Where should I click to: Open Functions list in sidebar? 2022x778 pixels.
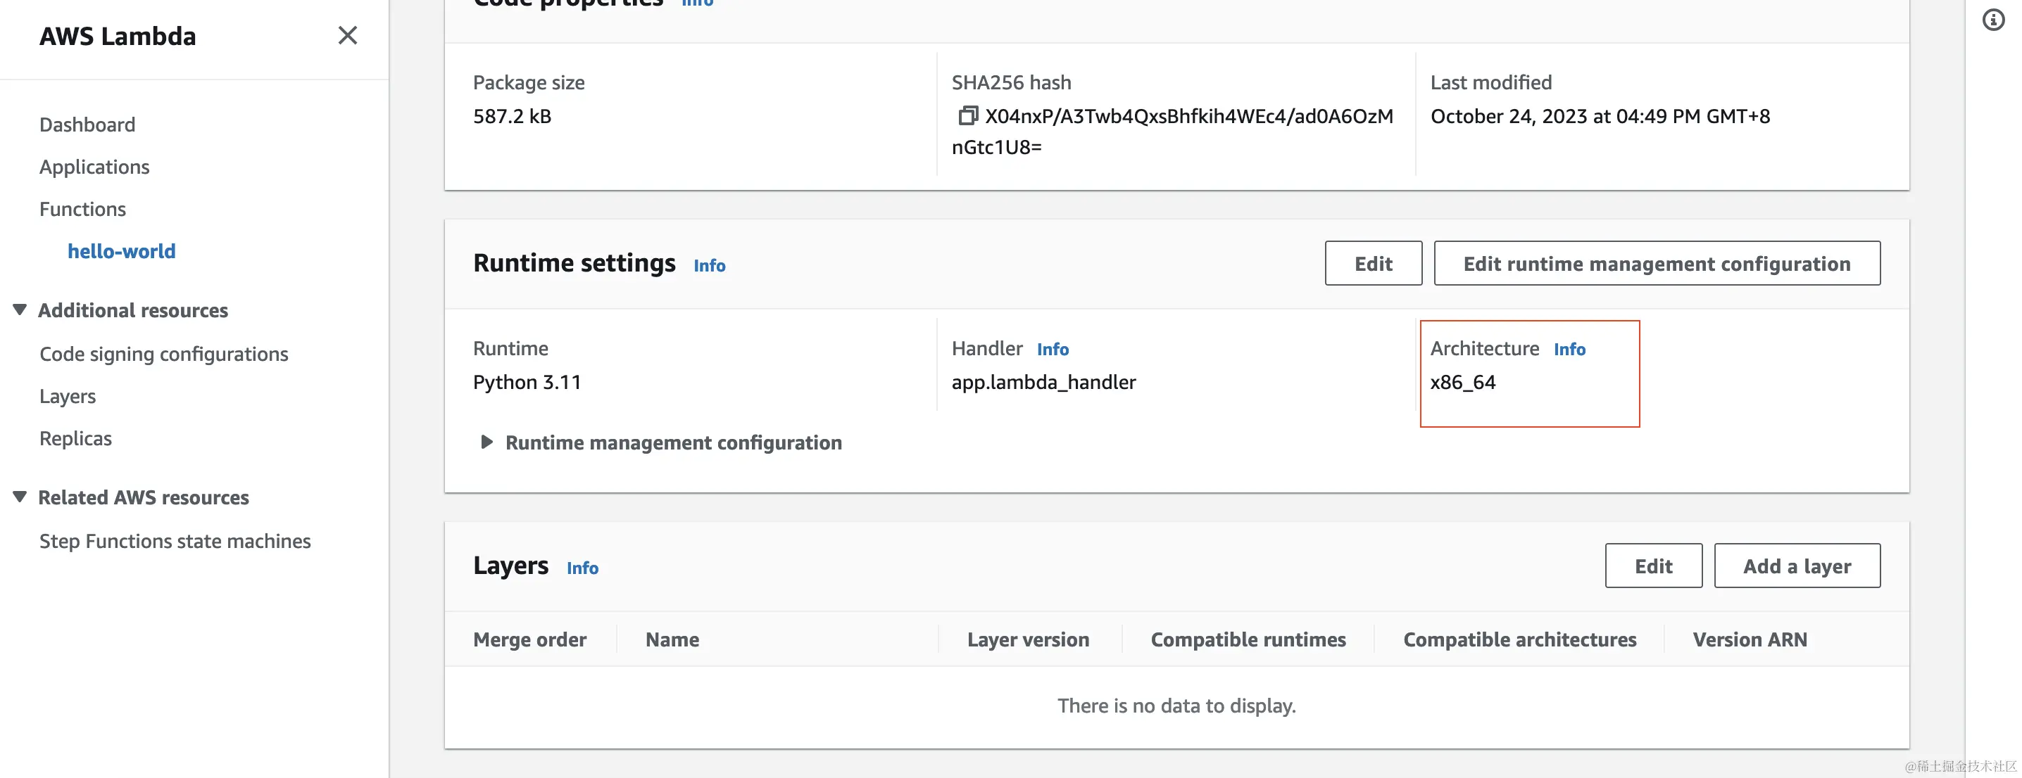pyautogui.click(x=82, y=210)
